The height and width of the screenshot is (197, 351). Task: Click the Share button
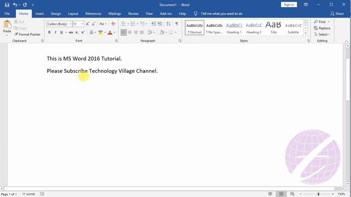pos(337,14)
